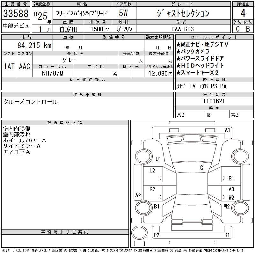Screen dimensions: 255x255
Task: Select the A2 scratch marker
Action: (138, 195)
